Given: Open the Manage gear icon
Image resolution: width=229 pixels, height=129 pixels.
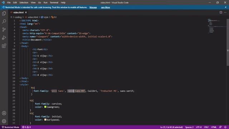Looking at the screenshot, I should 4,121.
